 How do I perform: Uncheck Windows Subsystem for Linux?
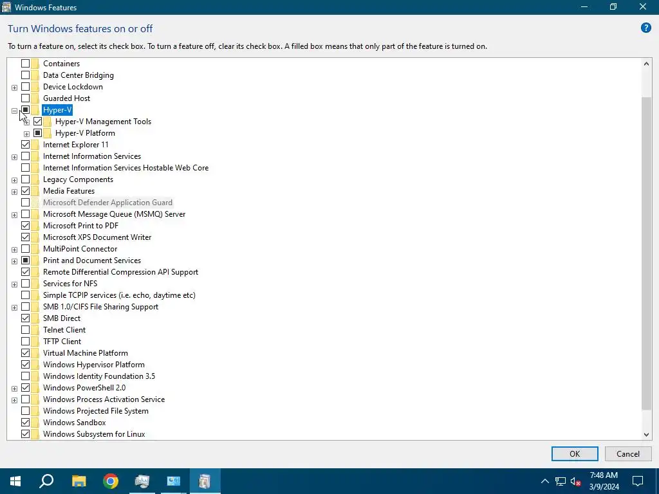(25, 434)
